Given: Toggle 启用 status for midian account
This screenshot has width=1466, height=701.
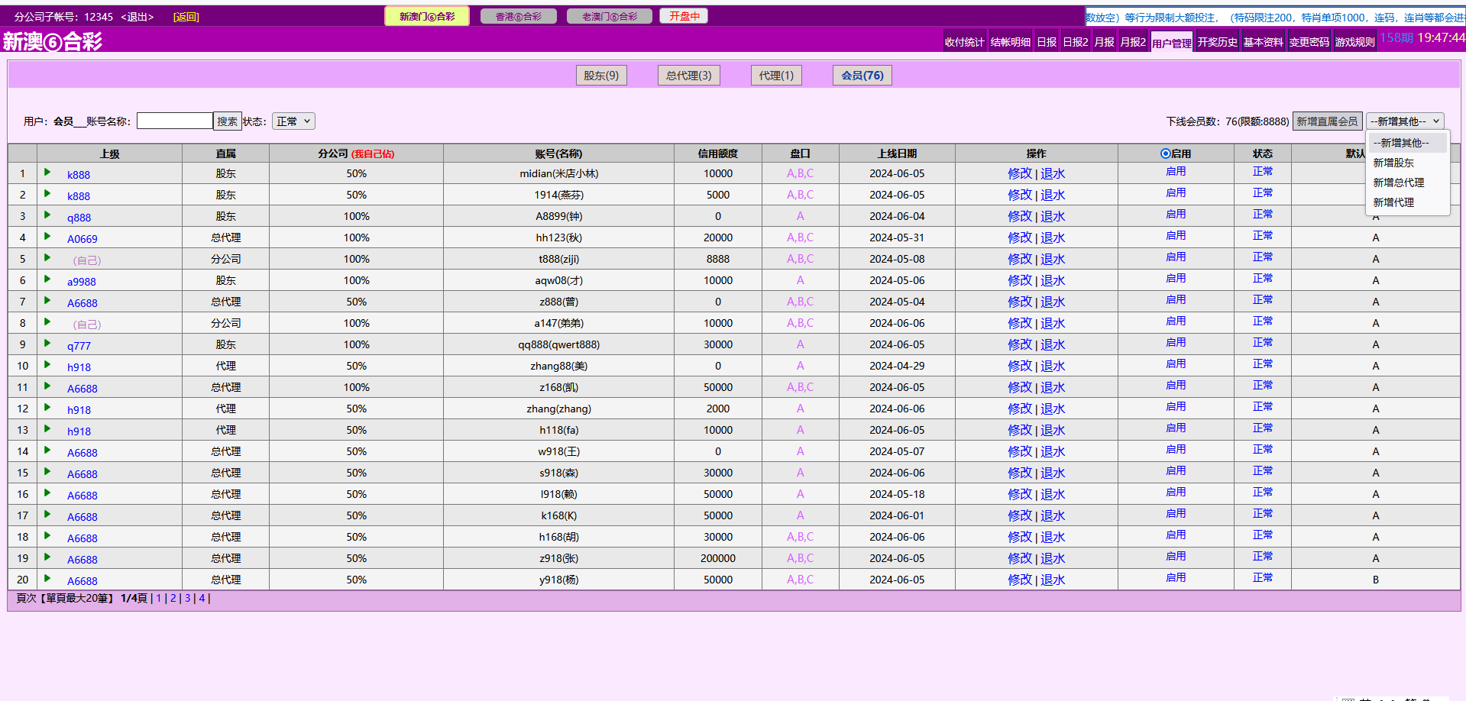Looking at the screenshot, I should (x=1175, y=172).
